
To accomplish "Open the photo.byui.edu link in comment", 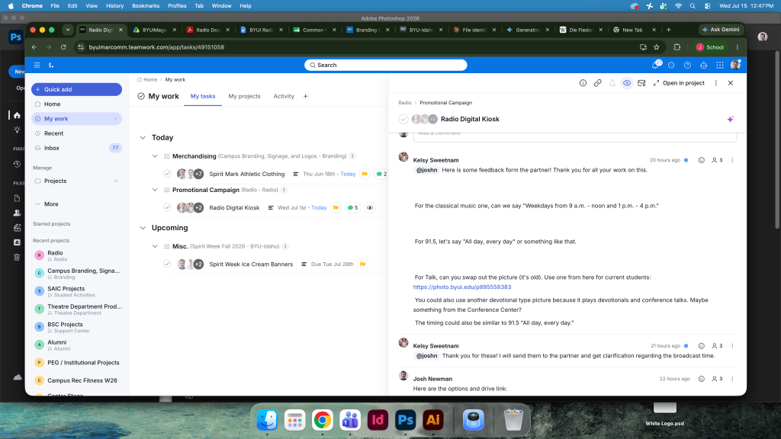I will [x=461, y=287].
